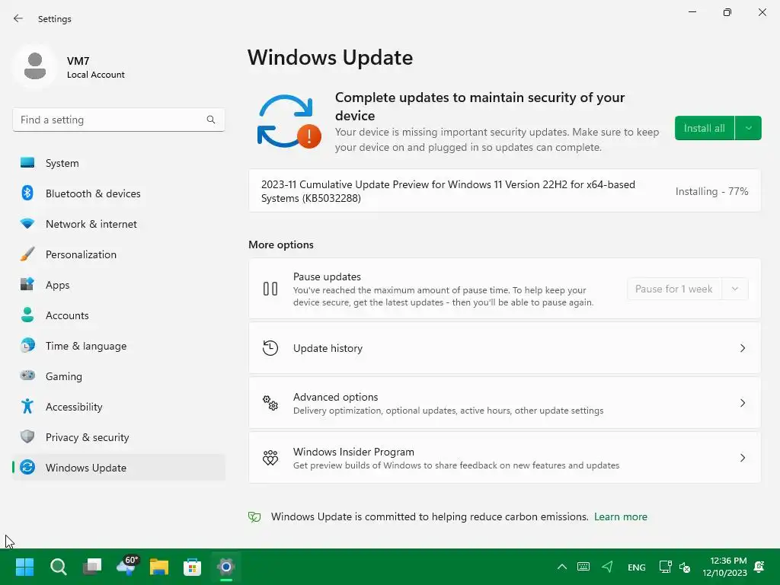Select the Accessibility figure icon
780x585 pixels.
coord(27,407)
